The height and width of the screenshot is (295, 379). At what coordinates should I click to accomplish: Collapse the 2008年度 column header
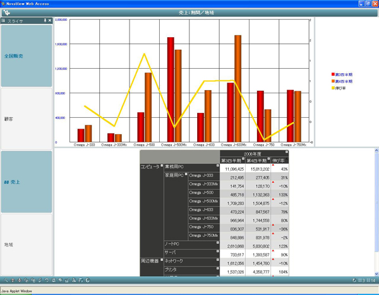287,152
